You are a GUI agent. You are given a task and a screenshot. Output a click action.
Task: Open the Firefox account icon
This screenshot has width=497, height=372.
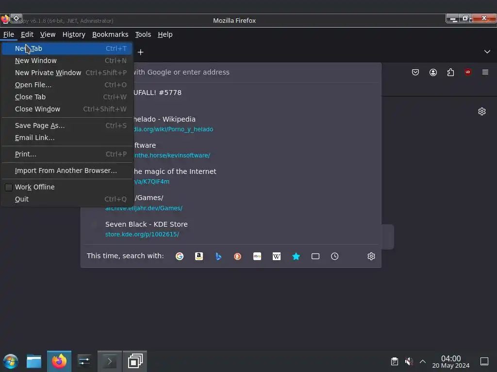433,72
